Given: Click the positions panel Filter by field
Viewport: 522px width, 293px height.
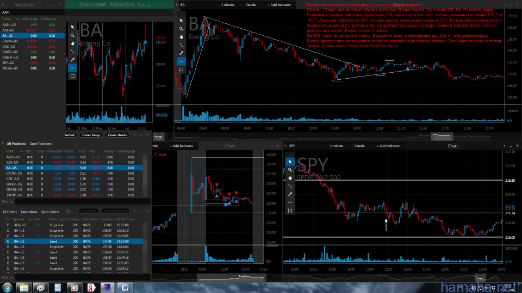Looking at the screenshot, I should click(x=83, y=202).
